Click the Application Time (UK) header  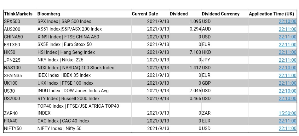[271, 14]
